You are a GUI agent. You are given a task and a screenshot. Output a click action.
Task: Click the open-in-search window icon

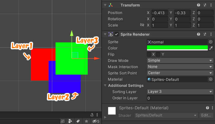pyautogui.click(x=63, y=121)
